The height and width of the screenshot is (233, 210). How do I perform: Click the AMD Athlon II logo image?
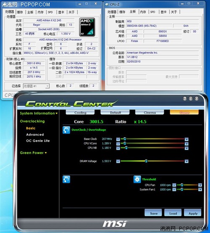pos(87,27)
